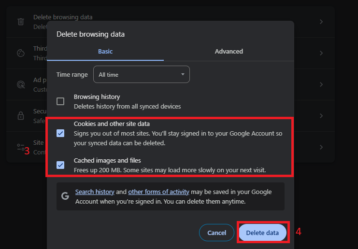Expand the Third-party cookies row chevron
Image resolution: width=358 pixels, height=249 pixels.
(x=321, y=53)
